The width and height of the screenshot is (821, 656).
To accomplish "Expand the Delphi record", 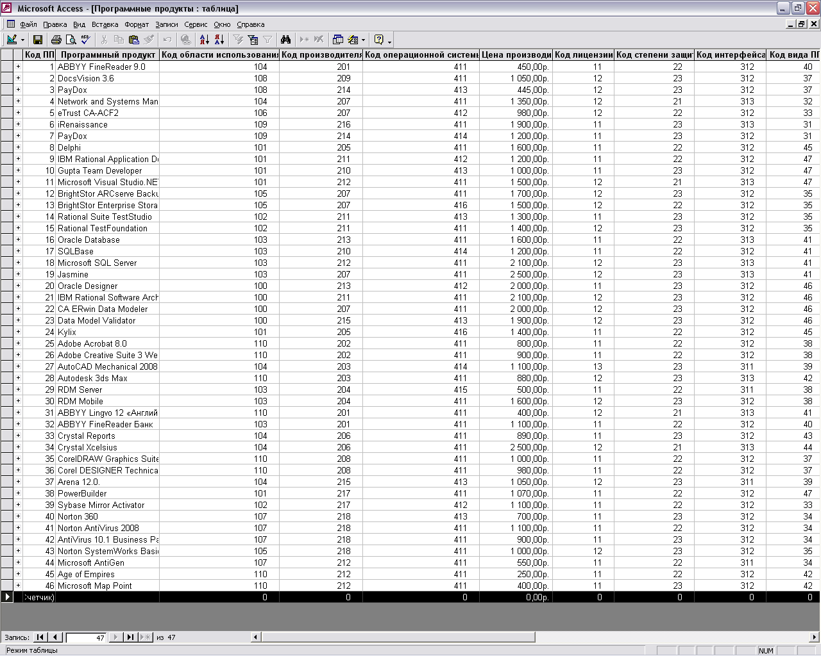I will (18, 147).
